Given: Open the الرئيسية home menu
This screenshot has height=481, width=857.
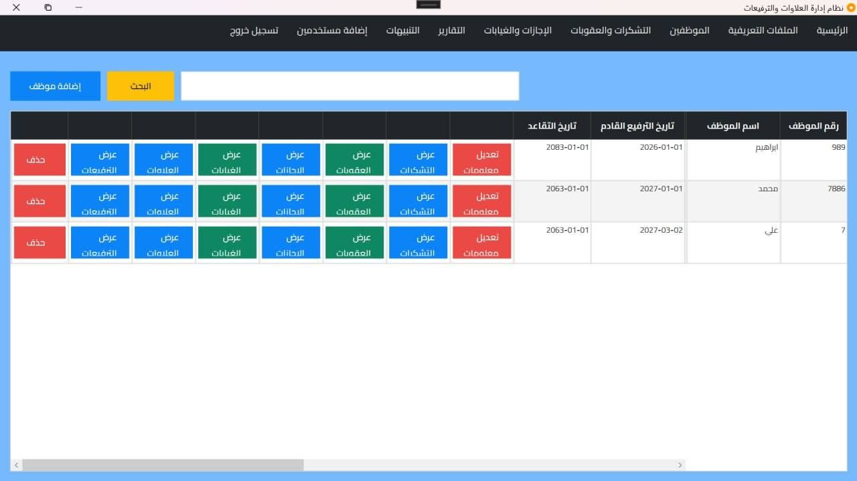Looking at the screenshot, I should click(832, 31).
